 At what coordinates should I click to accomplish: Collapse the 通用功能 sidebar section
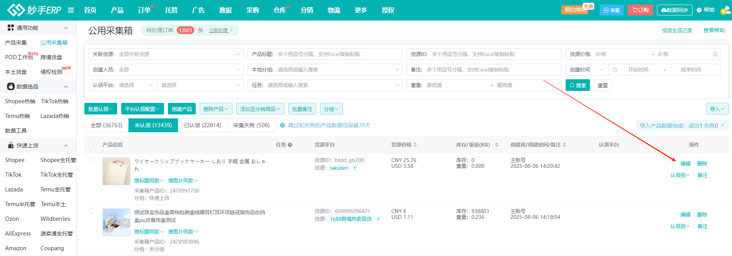[66, 28]
